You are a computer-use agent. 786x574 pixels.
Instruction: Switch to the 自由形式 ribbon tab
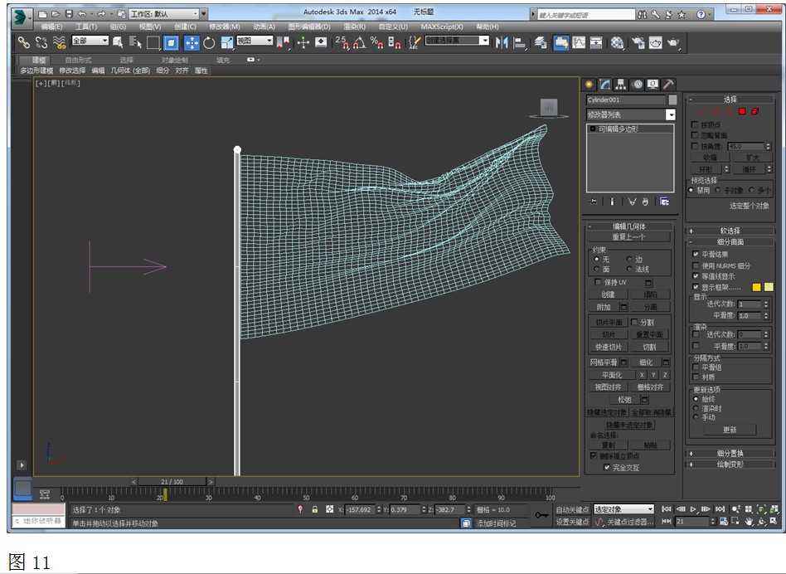pyautogui.click(x=78, y=61)
